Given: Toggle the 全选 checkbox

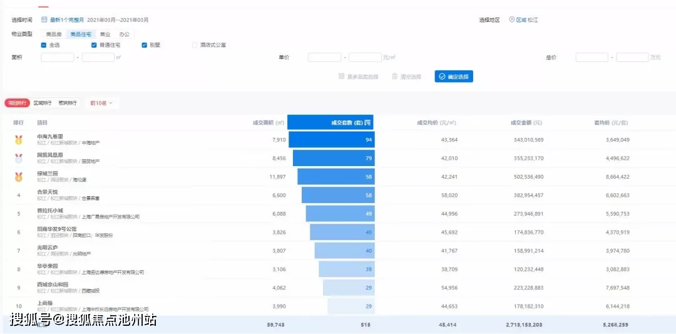Looking at the screenshot, I should pos(44,45).
